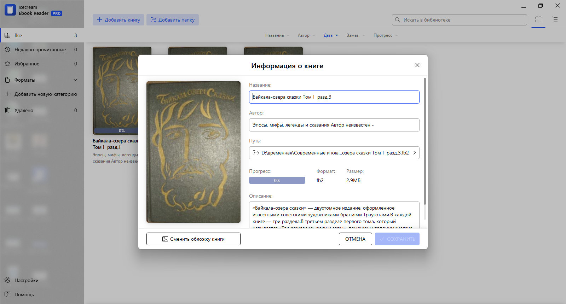Screen dimensions: 566x304
Task: Cancel the book info changes
Action: (x=356, y=239)
